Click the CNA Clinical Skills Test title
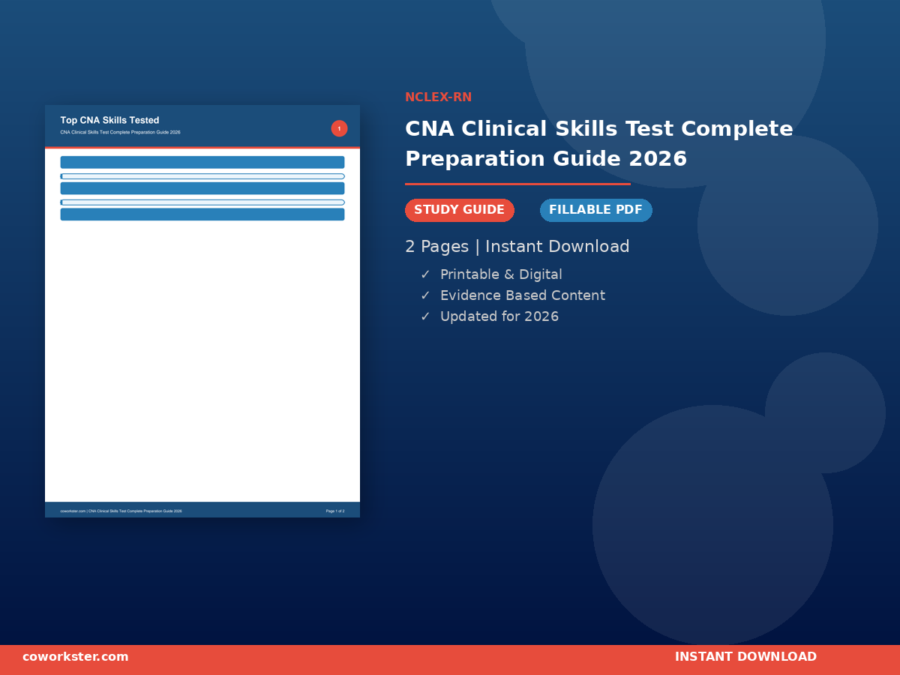The width and height of the screenshot is (900, 675). (599, 144)
